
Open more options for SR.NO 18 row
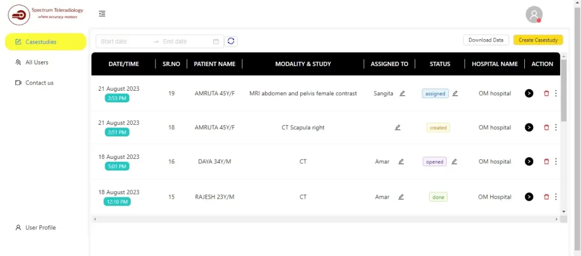555,128
